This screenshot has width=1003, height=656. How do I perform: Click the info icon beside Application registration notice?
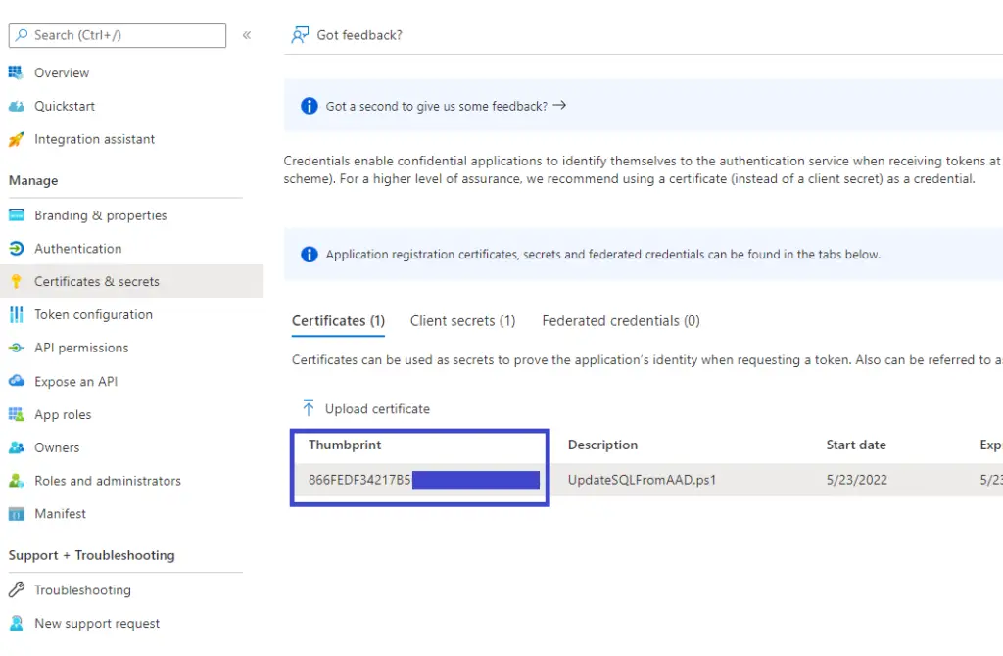(x=309, y=255)
